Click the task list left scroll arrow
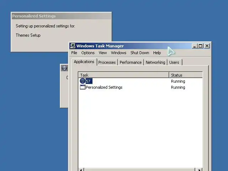 click(81, 170)
